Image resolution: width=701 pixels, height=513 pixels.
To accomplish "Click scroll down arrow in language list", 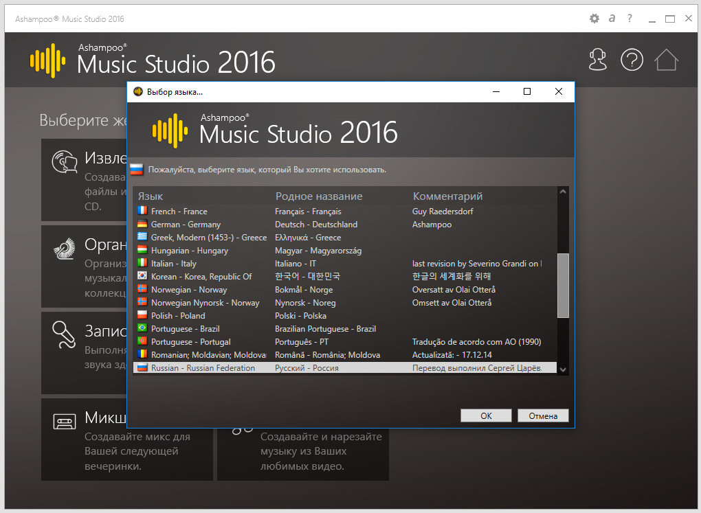I will click(x=563, y=369).
